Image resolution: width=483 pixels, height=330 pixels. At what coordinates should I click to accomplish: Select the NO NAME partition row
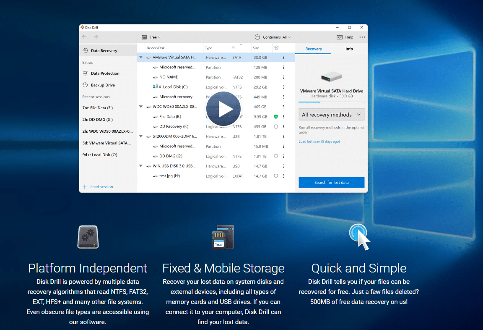[x=216, y=77]
